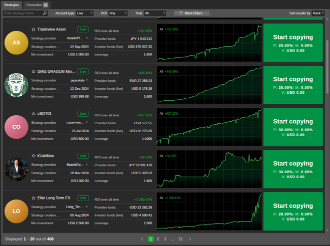Click Live badge next to DMG DRAGON
Image resolution: width=330 pixels, height=246 pixels.
83,72
